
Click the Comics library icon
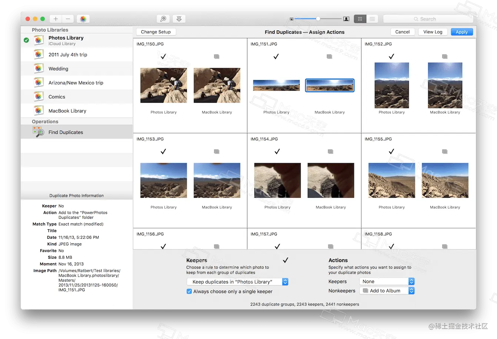point(39,97)
